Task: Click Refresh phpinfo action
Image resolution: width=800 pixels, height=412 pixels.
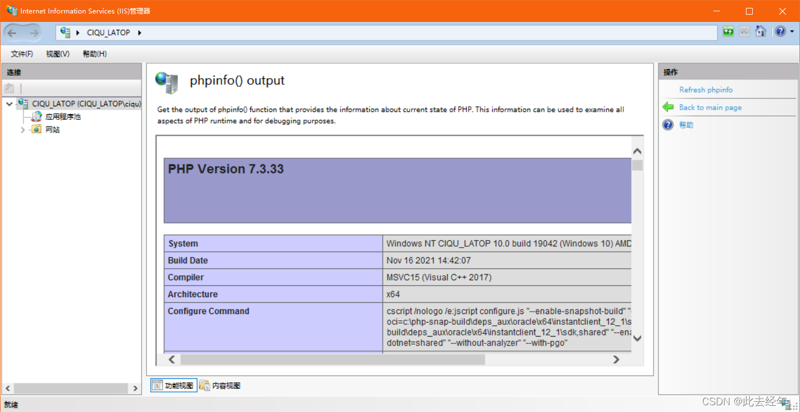Action: point(706,89)
